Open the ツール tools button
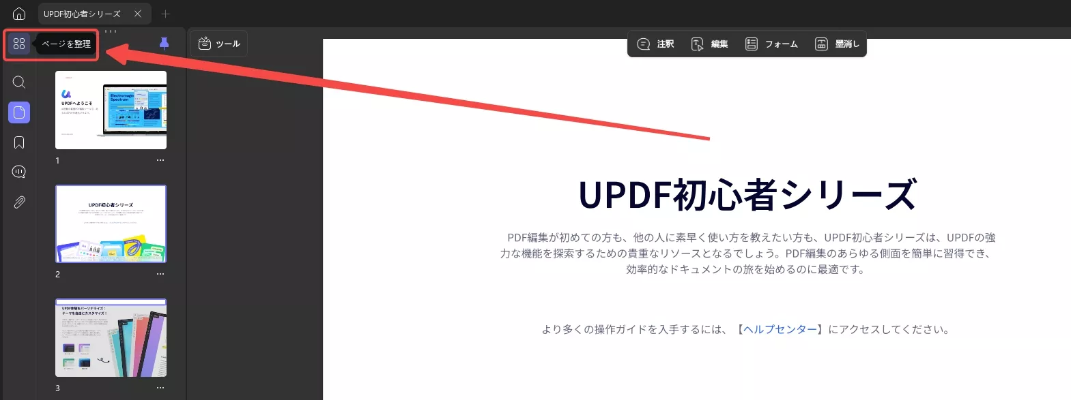1071x400 pixels. pyautogui.click(x=218, y=44)
